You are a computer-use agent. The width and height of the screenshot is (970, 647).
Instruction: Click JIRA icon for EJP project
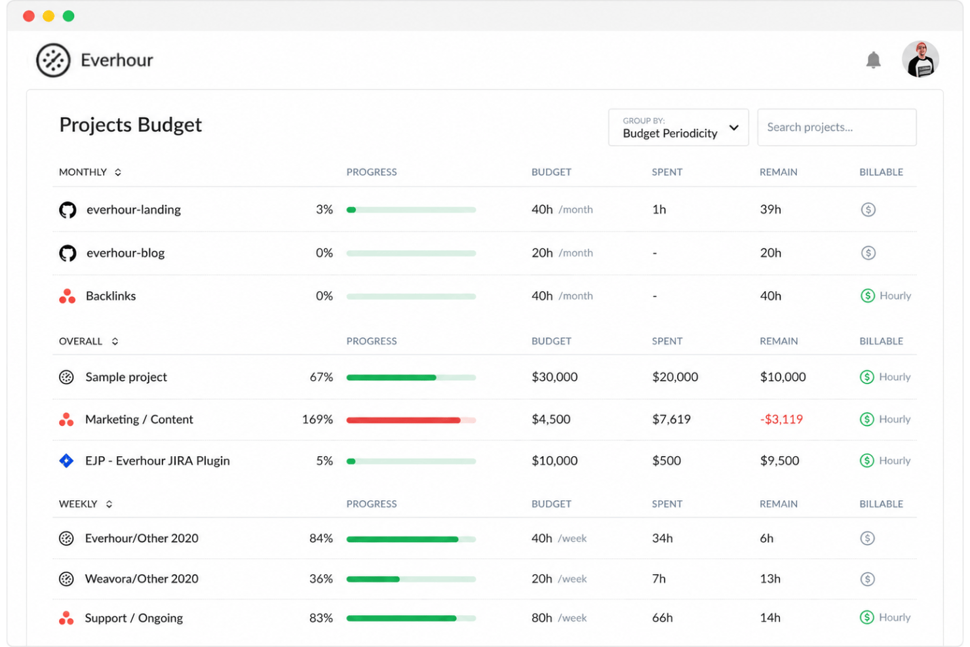click(66, 461)
